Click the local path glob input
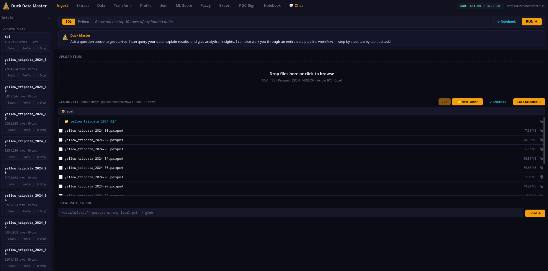548x271 pixels. (291, 213)
